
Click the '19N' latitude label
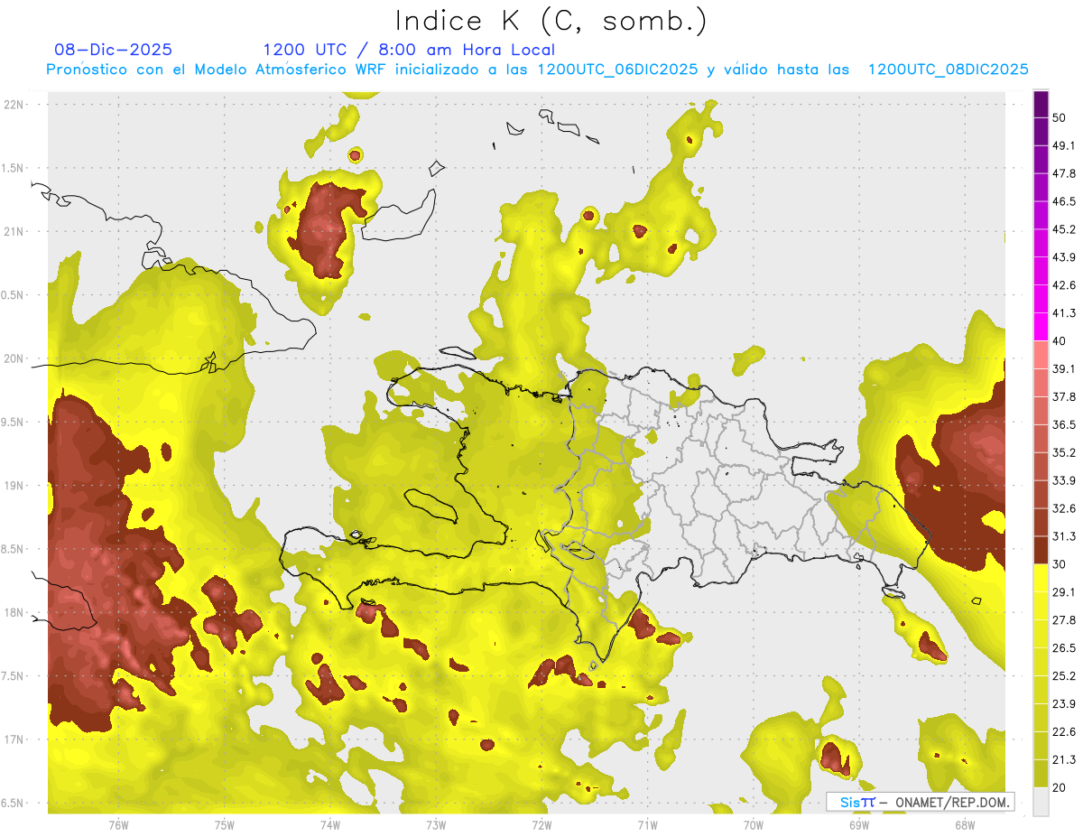click(14, 486)
